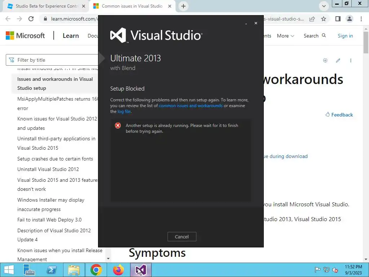Image resolution: width=369 pixels, height=277 pixels.
Task: Open Setup crashes due to certain fonts
Action: (55, 159)
